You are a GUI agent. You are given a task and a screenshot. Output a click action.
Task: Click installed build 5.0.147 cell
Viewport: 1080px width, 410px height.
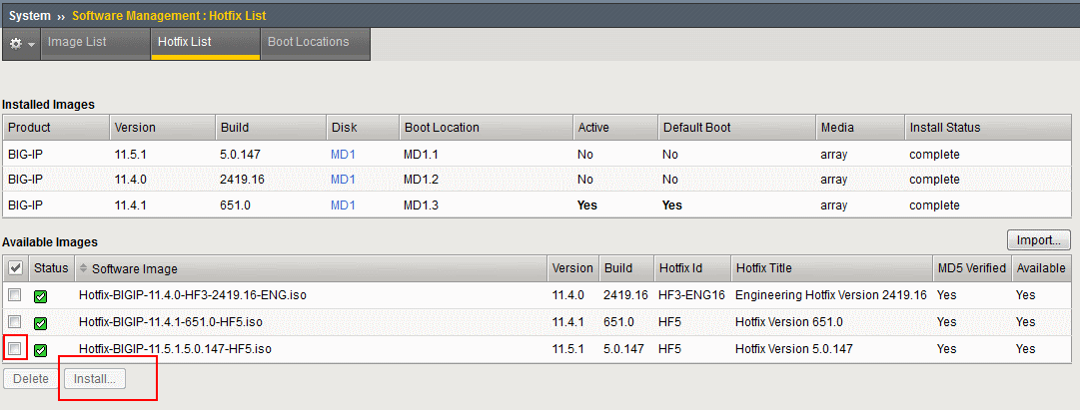[x=241, y=155]
